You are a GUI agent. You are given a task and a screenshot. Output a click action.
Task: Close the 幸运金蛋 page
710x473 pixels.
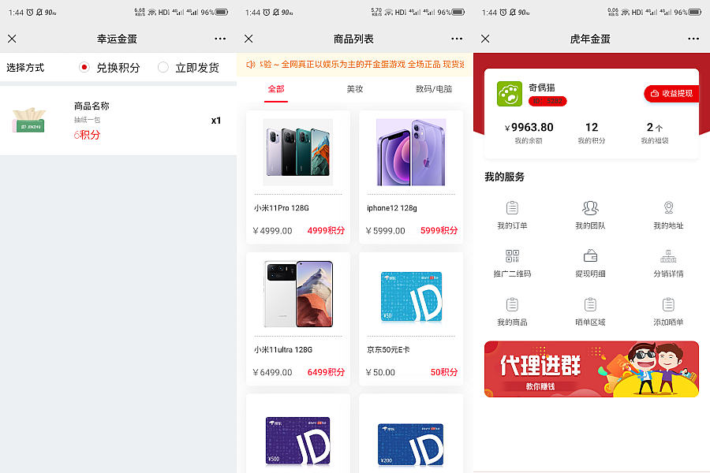pos(12,39)
